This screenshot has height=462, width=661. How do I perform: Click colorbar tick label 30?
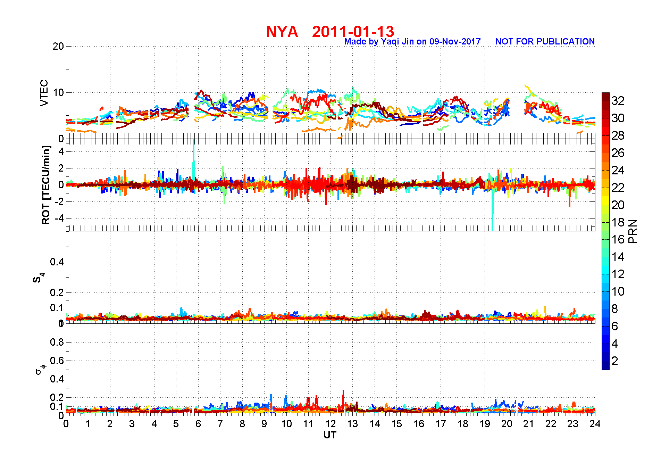tap(618, 118)
